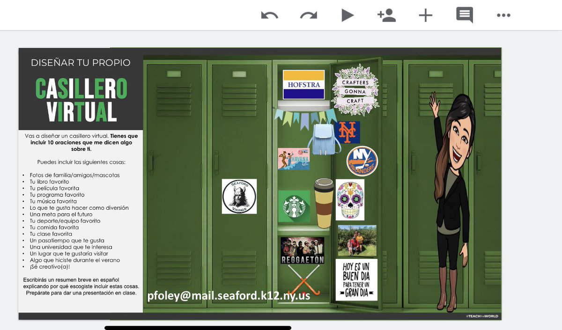This screenshot has height=330, width=562.
Task: Click the Tu música favorita bullet
Action: pyautogui.click(x=53, y=201)
